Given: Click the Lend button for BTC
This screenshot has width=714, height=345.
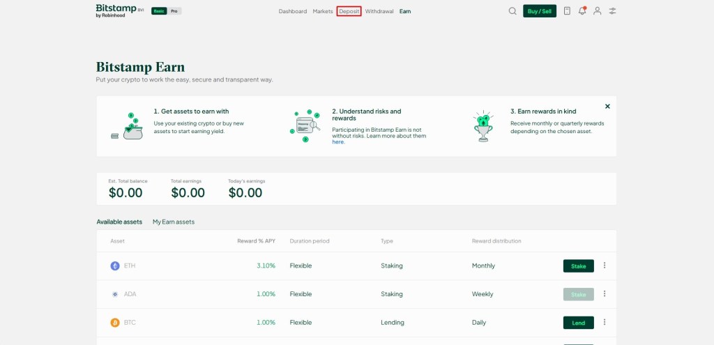Looking at the screenshot, I should click(578, 323).
